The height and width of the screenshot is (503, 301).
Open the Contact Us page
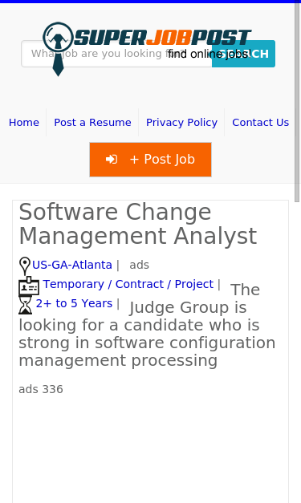[261, 122]
